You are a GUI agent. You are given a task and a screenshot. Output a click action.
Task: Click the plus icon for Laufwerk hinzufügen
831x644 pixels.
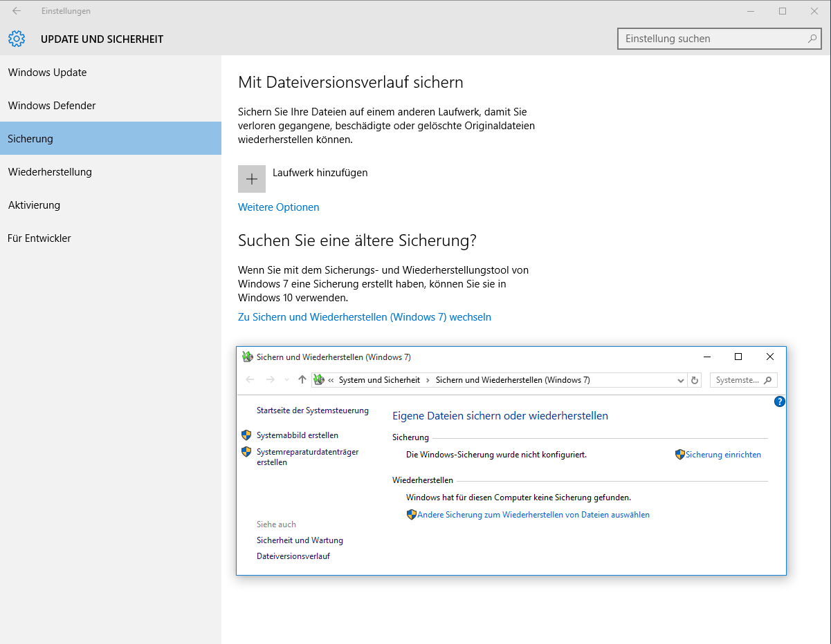click(x=252, y=179)
